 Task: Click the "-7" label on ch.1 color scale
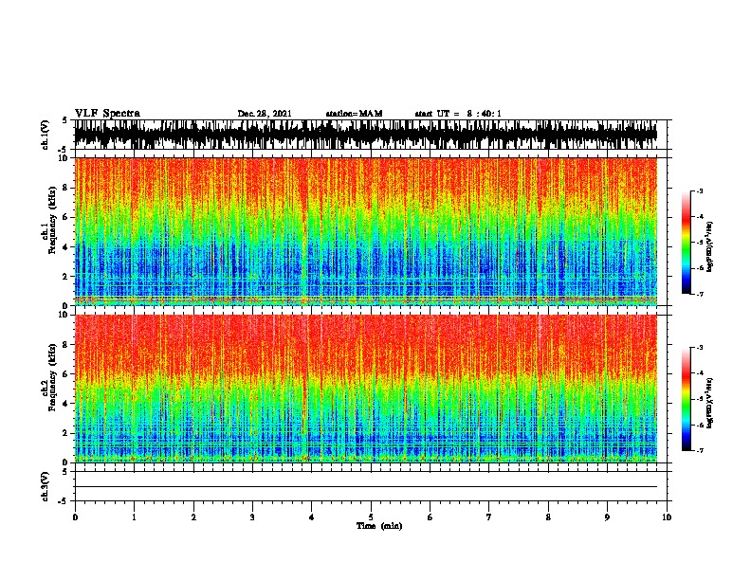(x=700, y=294)
